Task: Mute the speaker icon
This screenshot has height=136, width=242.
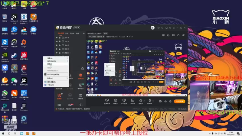Action: coord(149,101)
